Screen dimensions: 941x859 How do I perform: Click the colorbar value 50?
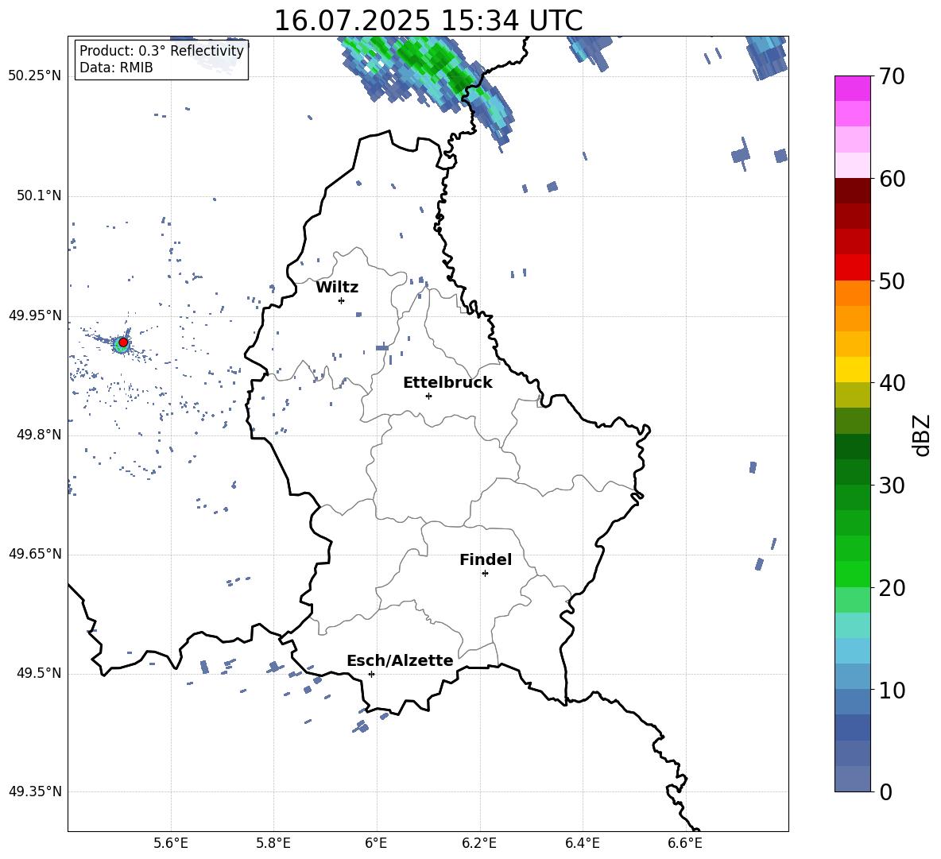892,281
